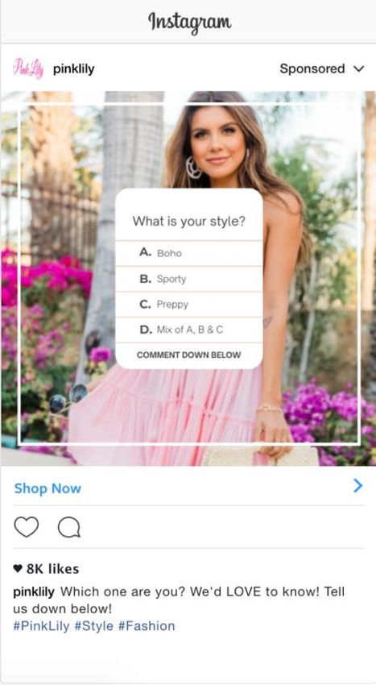The width and height of the screenshot is (376, 685).
Task: Click the small heart beside 8K likes
Action: point(18,568)
